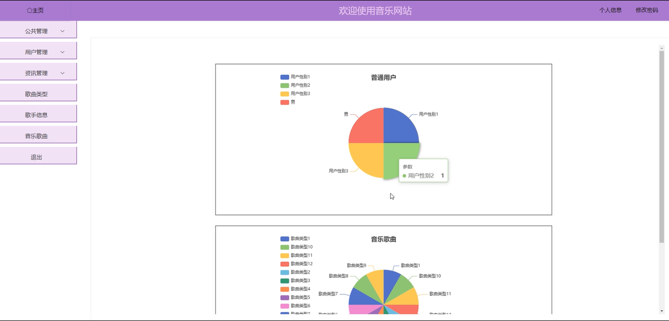The image size is (669, 321).
Task: Toggle the 歌曲类型12 legend item
Action: coord(297,264)
